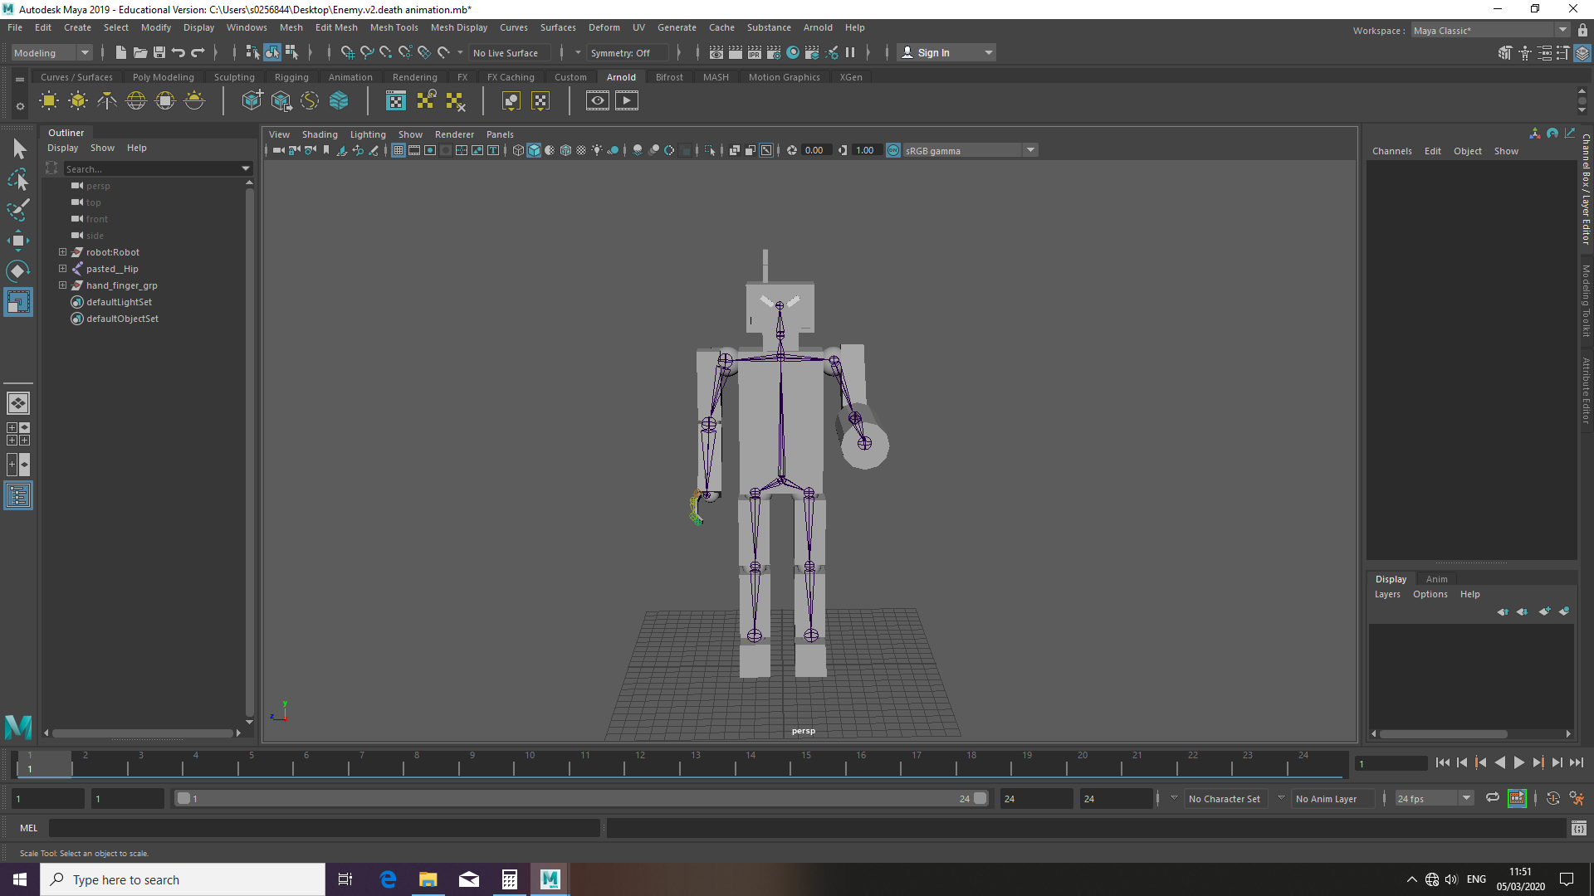1594x896 pixels.
Task: Switch to the Rigging shelf tab
Action: (x=291, y=77)
